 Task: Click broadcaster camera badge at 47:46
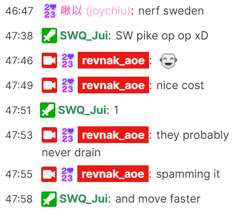coord(49,60)
